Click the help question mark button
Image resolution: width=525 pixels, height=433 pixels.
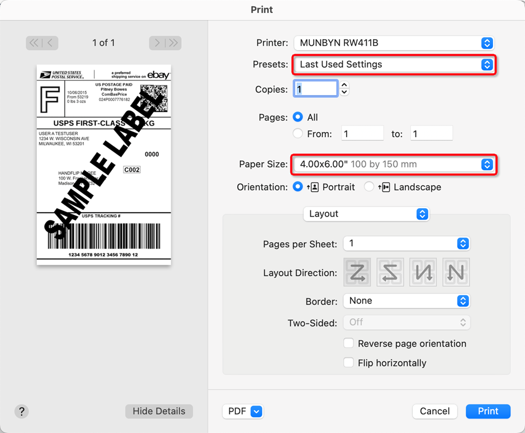(x=22, y=411)
